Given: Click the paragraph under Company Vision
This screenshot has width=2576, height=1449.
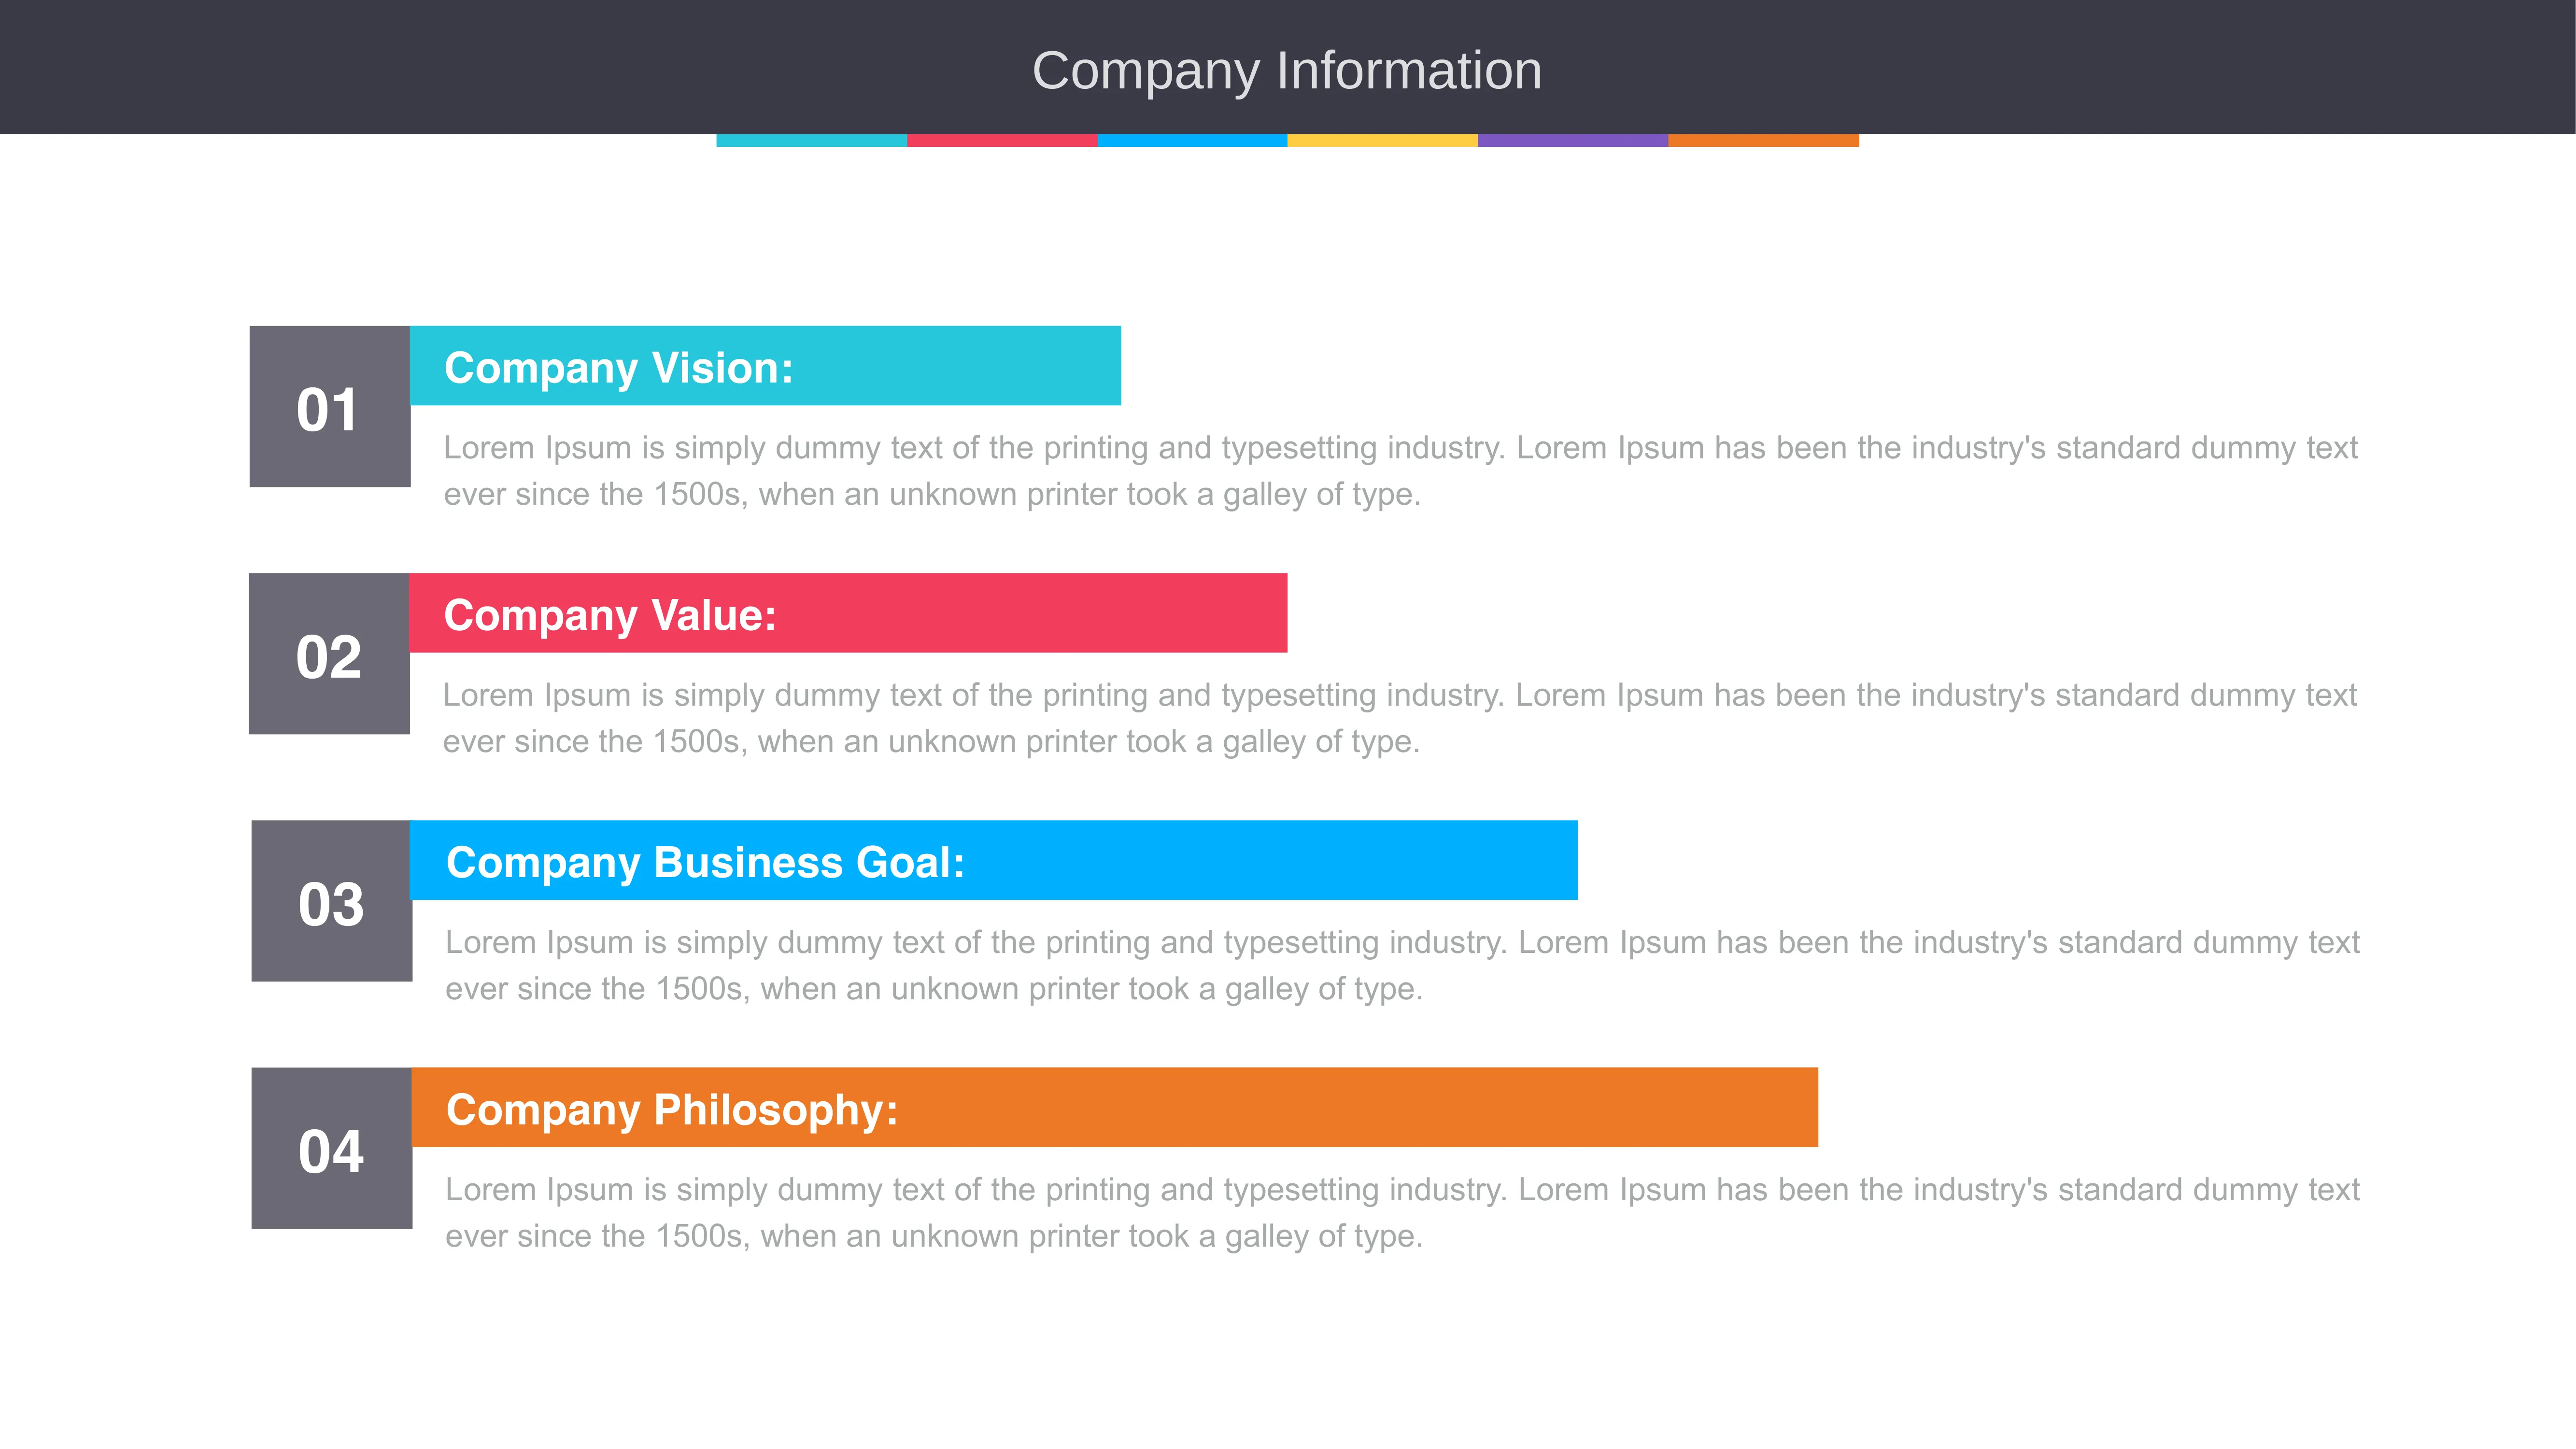Looking at the screenshot, I should point(1400,471).
